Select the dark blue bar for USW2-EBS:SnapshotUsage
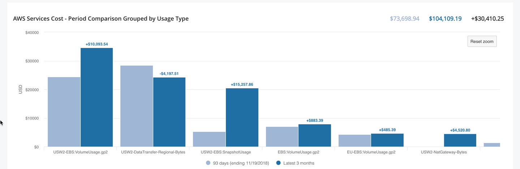520x169 pixels. (x=242, y=117)
